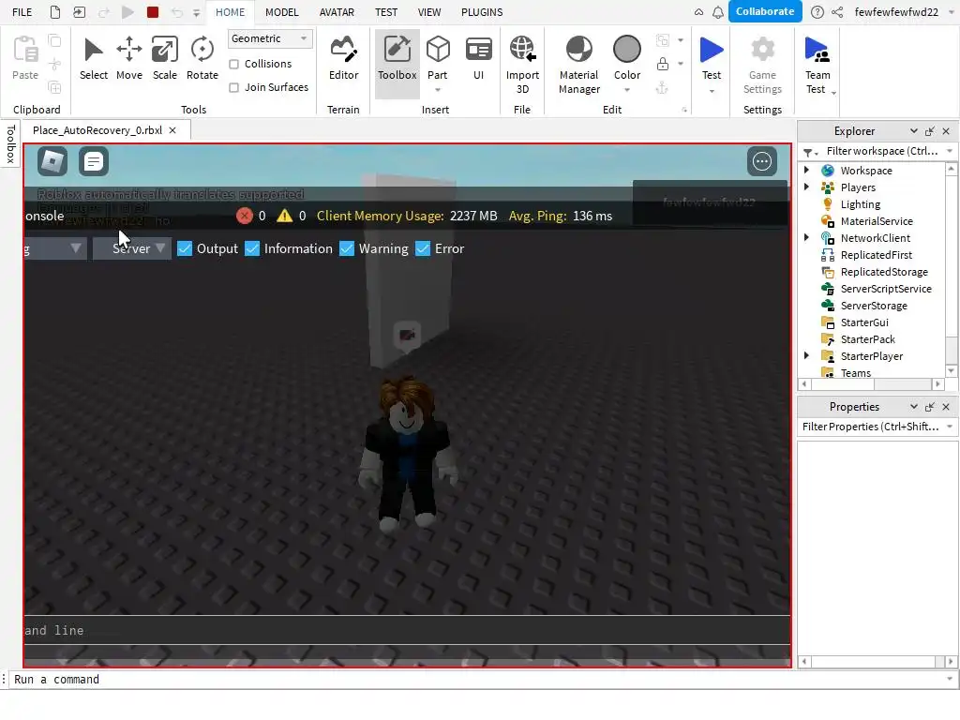Viewport: 960px width, 720px height.
Task: Expand the NetworkClient tree node
Action: pos(806,237)
